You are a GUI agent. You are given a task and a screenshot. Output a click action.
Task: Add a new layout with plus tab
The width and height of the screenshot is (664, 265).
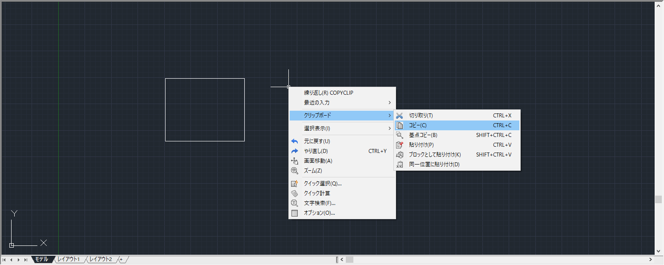pos(121,259)
